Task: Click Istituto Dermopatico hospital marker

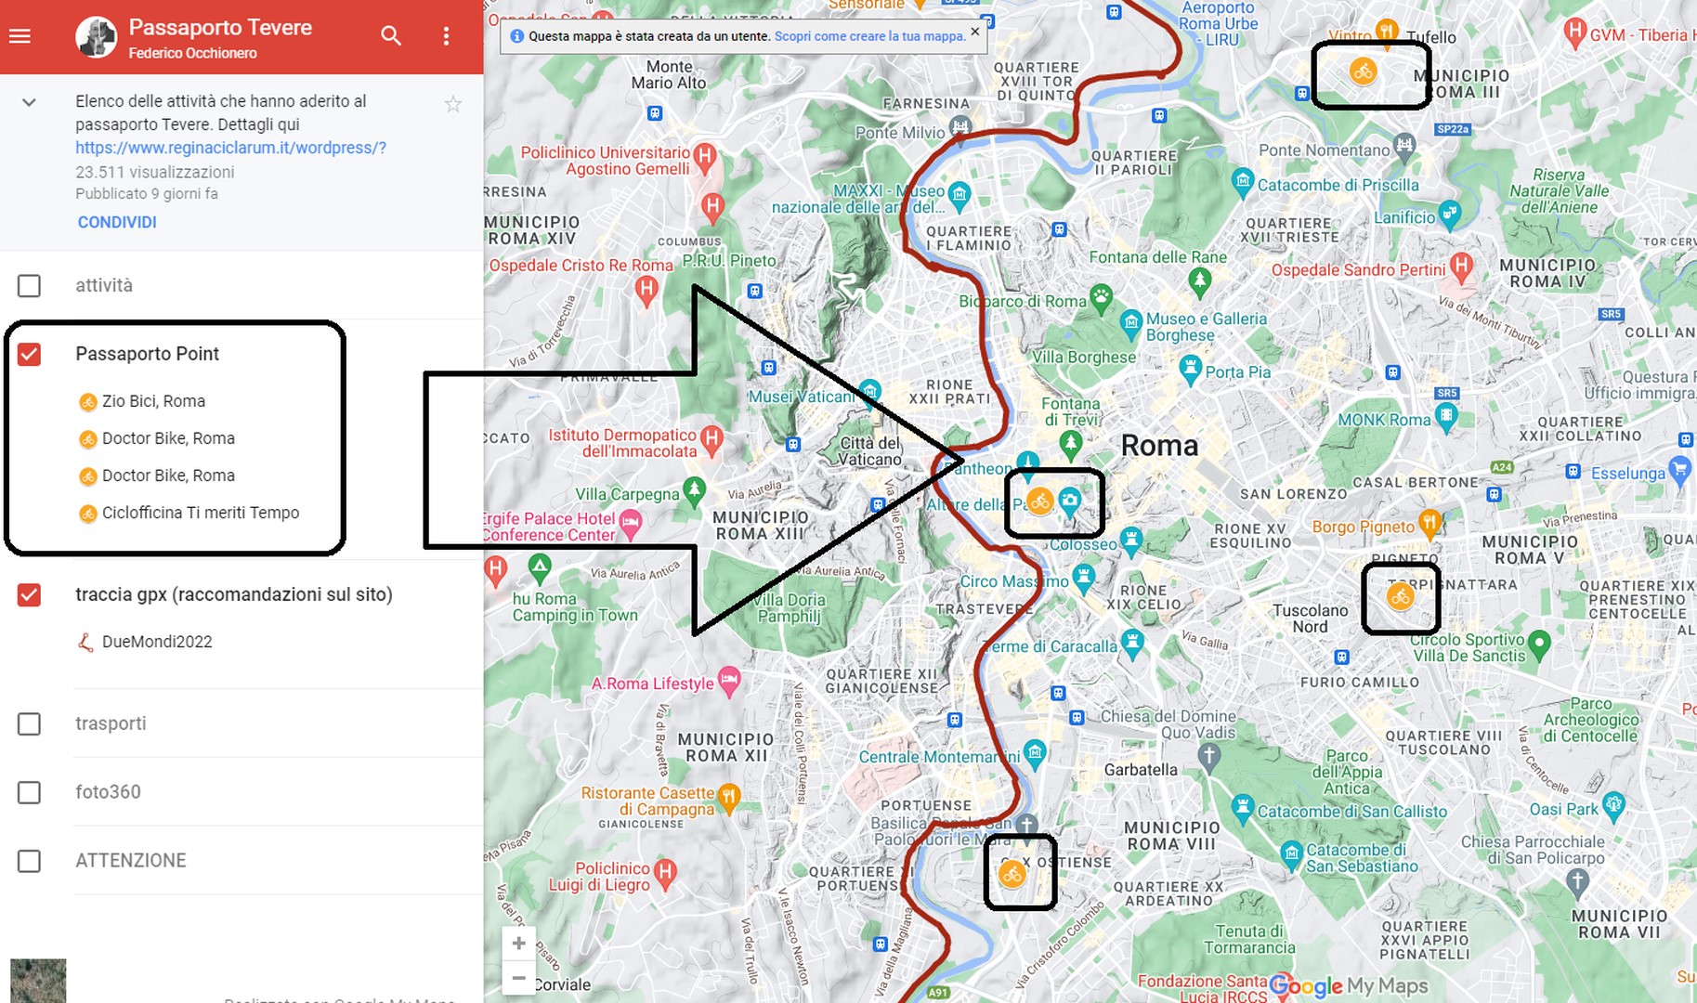Action: [711, 438]
